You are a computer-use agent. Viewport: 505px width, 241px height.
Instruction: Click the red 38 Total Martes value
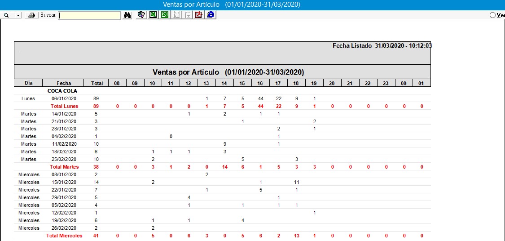pyautogui.click(x=96, y=167)
